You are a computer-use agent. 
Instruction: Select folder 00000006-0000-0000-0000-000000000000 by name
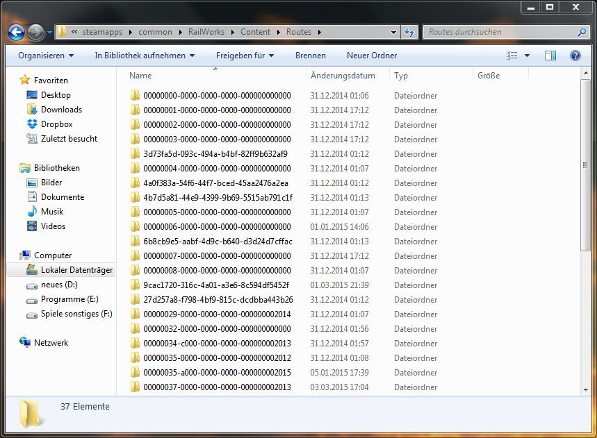point(217,226)
